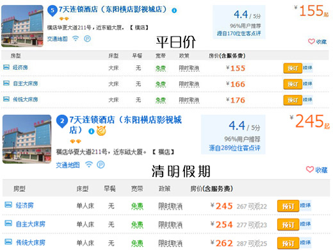Open the 经济房 room type in the ¥245 row

24,205
